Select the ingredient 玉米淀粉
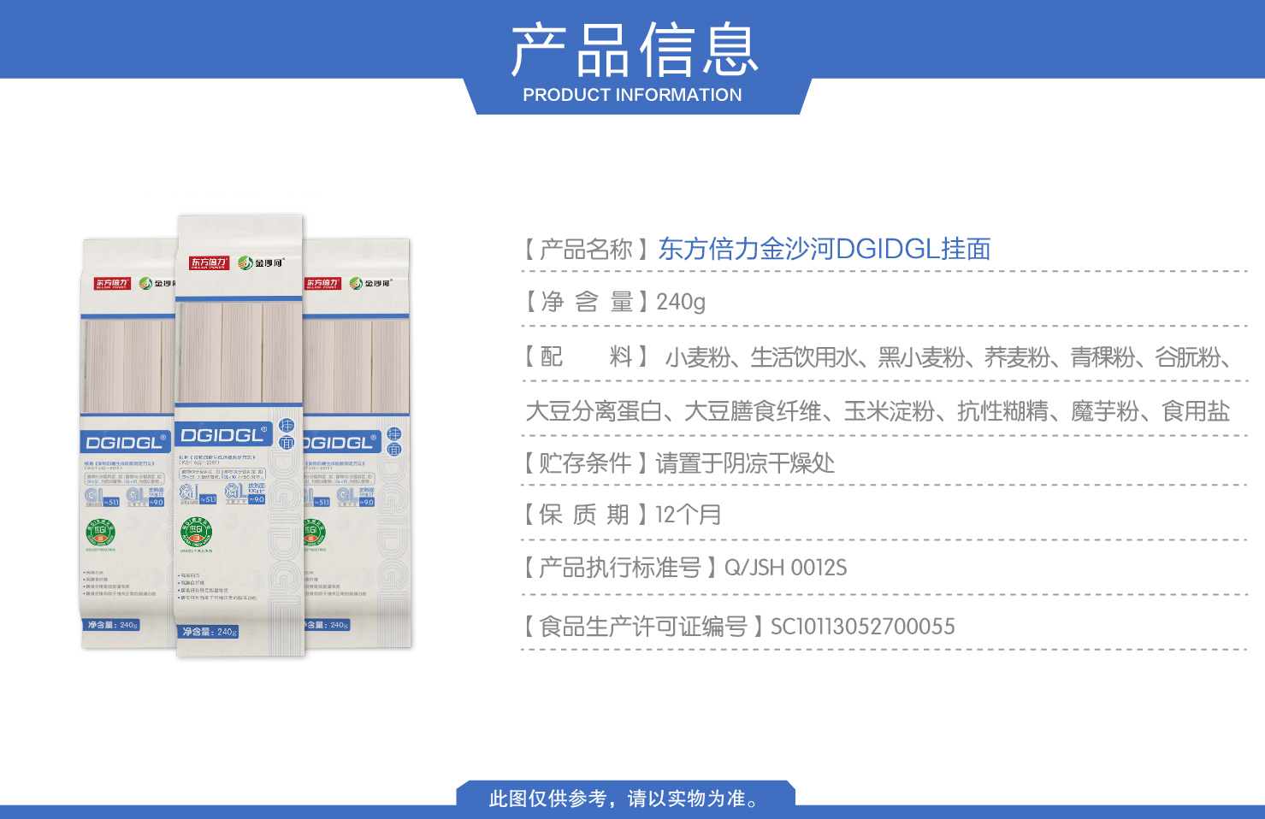The width and height of the screenshot is (1265, 819). (890, 411)
